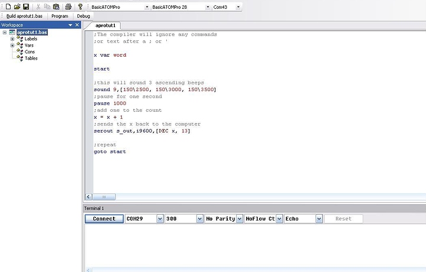Select the Vars tree item
426x272 pixels.
(x=29, y=46)
